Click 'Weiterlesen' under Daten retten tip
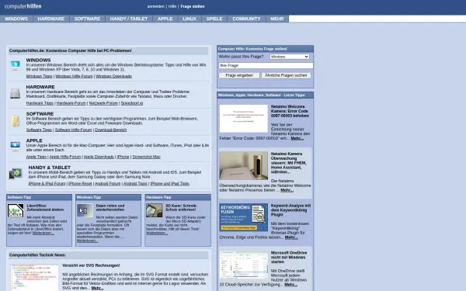The image size is (466, 291). pyautogui.click(x=87, y=241)
